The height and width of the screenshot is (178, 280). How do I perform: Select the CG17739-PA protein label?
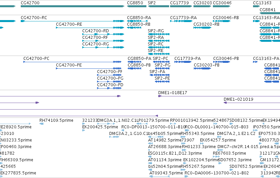click(x=188, y=59)
